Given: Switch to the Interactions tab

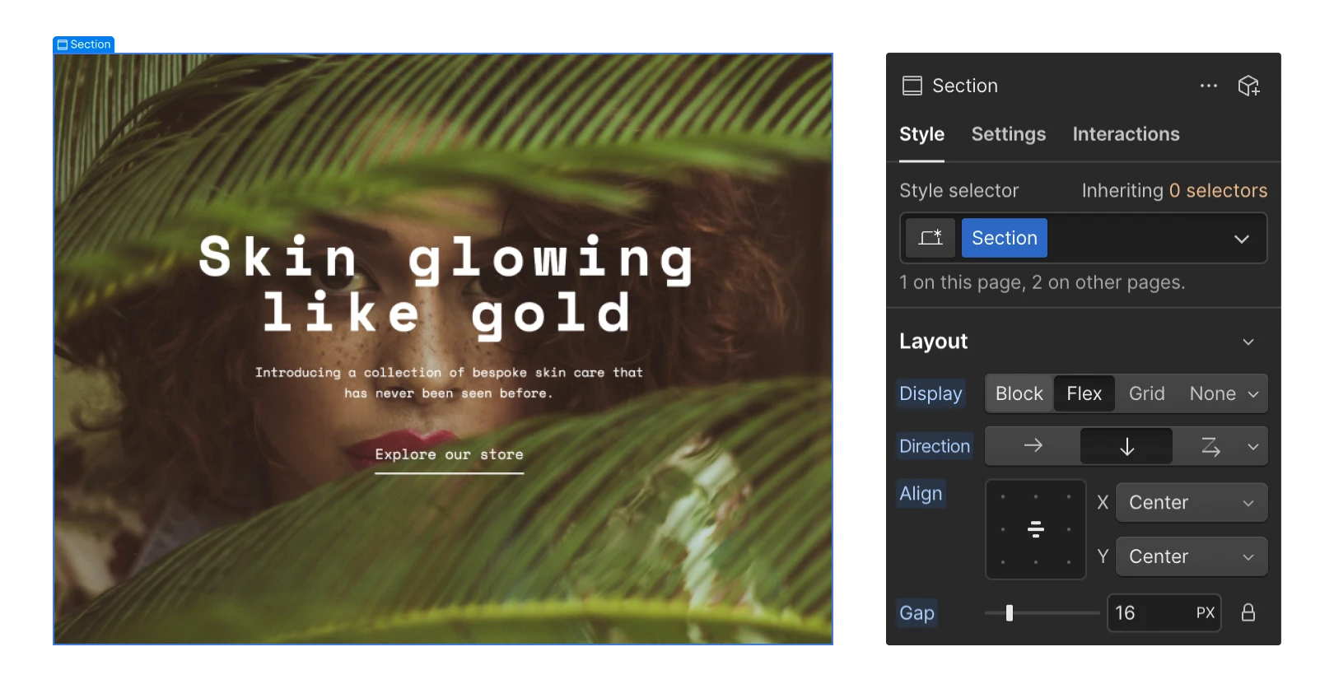Looking at the screenshot, I should click(x=1126, y=134).
